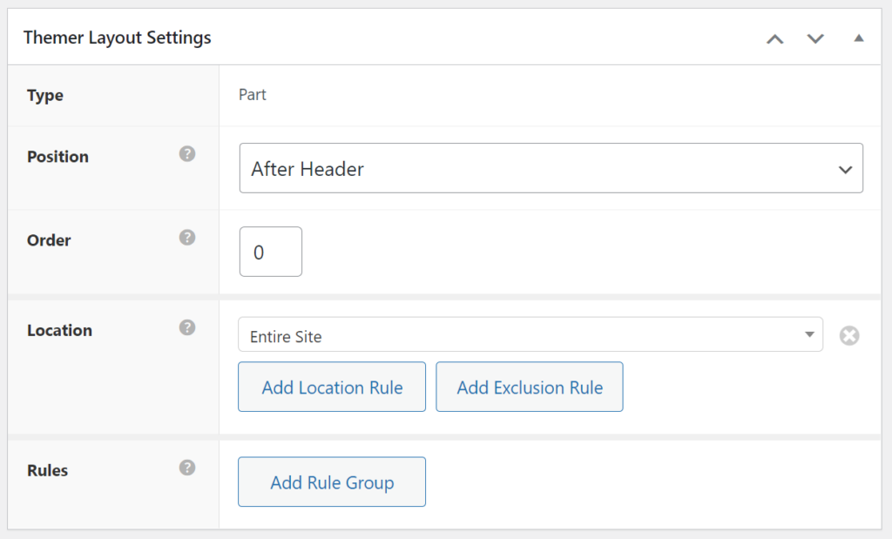Click the Position row label
Viewport: 892px width, 539px height.
[x=57, y=157]
